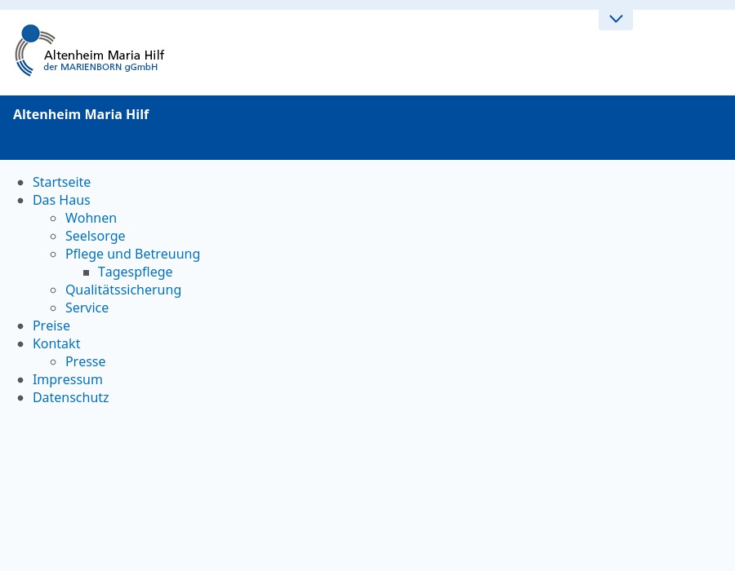735x571 pixels.
Task: Click the Altenheim Maria Hilf logo
Action: 90,51
